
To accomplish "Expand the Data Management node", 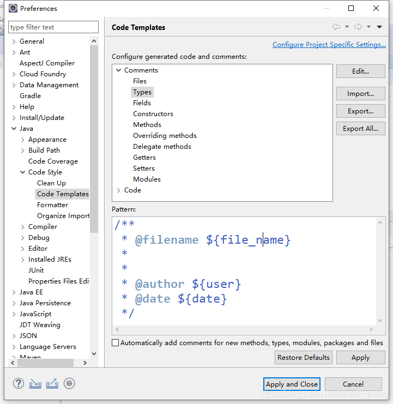I will (14, 85).
